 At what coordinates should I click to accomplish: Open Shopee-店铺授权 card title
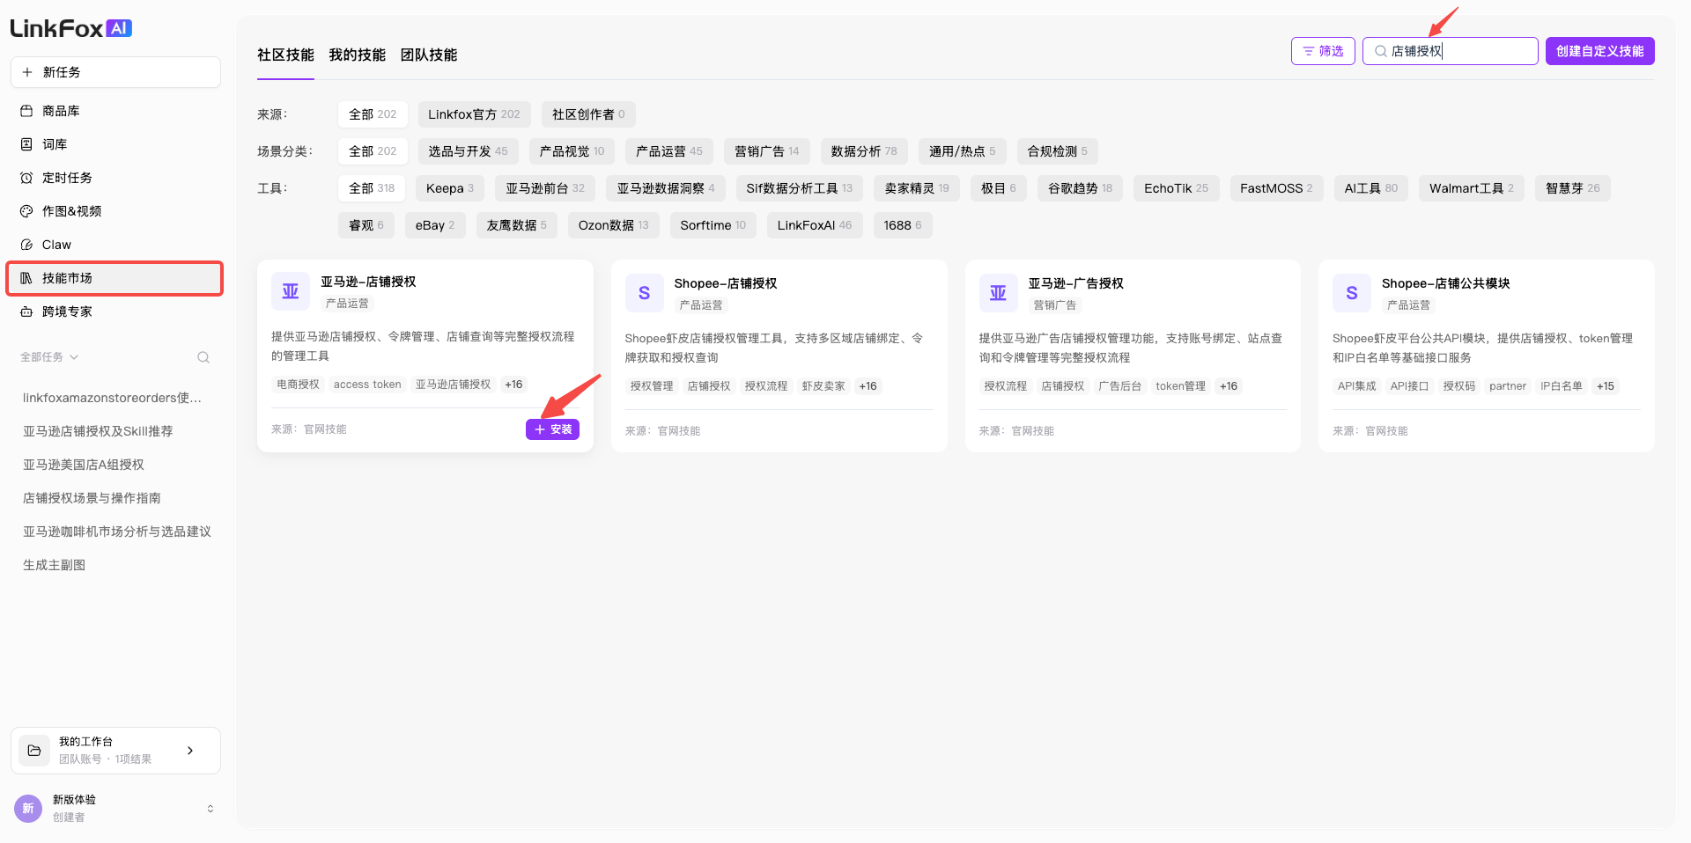click(726, 283)
